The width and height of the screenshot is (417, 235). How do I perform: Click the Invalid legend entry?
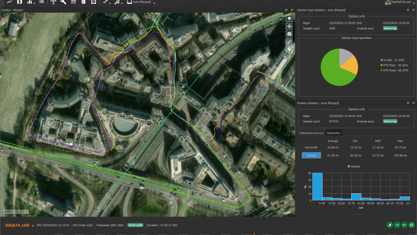click(x=392, y=60)
